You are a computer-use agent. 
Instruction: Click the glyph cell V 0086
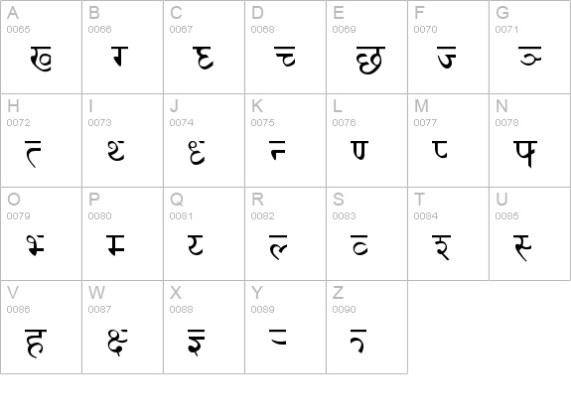[41, 328]
